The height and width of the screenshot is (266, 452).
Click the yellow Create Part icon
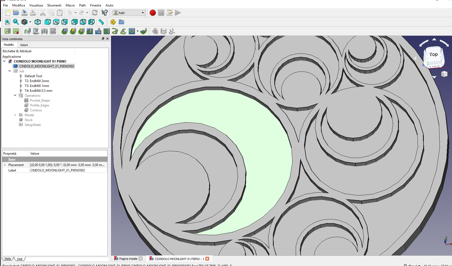(113, 22)
